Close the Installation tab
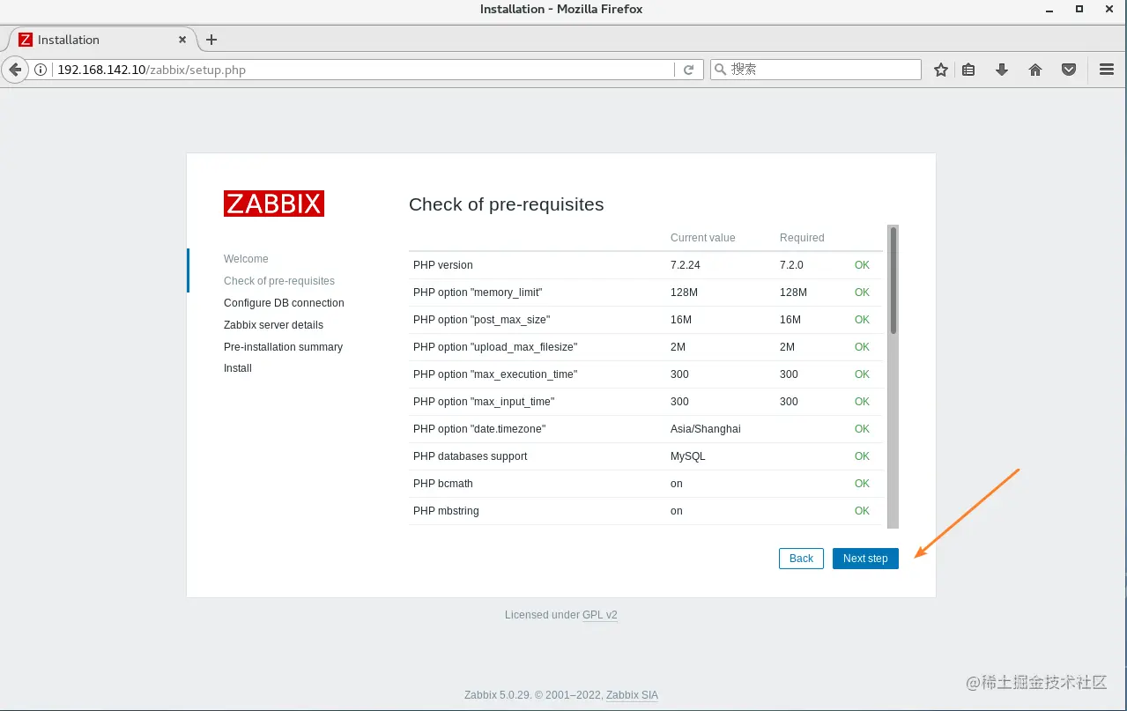The width and height of the screenshot is (1127, 711). pos(182,40)
